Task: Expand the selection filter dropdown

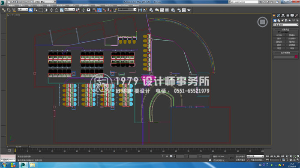Action: click(x=23, y=9)
